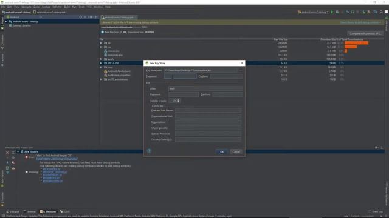Click the Organizational Unit field
This screenshot has width=389, height=218.
pyautogui.click(x=208, y=116)
